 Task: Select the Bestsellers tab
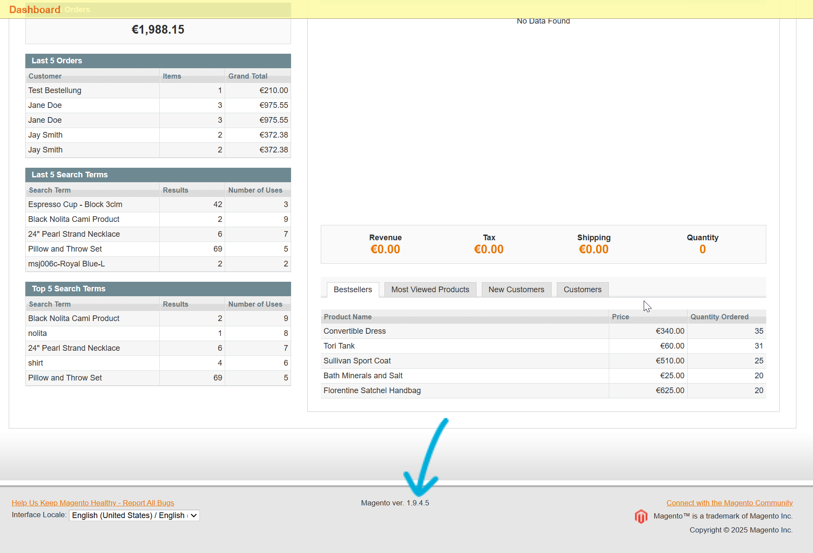point(352,289)
